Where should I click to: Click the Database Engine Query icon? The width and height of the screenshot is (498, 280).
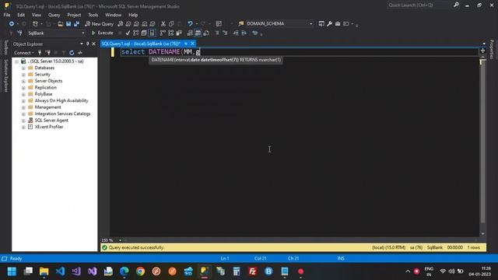120,24
